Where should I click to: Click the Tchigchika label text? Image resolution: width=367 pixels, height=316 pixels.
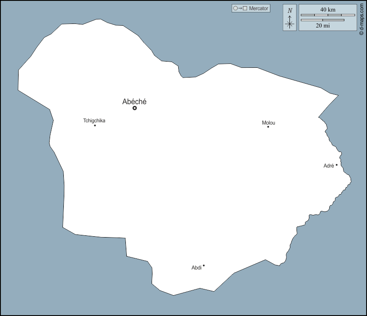pos(94,120)
